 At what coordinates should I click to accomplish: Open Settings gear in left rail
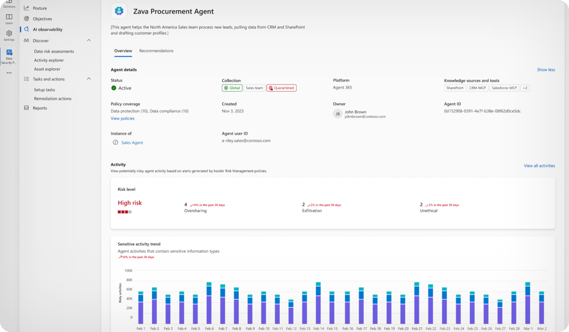coord(9,34)
